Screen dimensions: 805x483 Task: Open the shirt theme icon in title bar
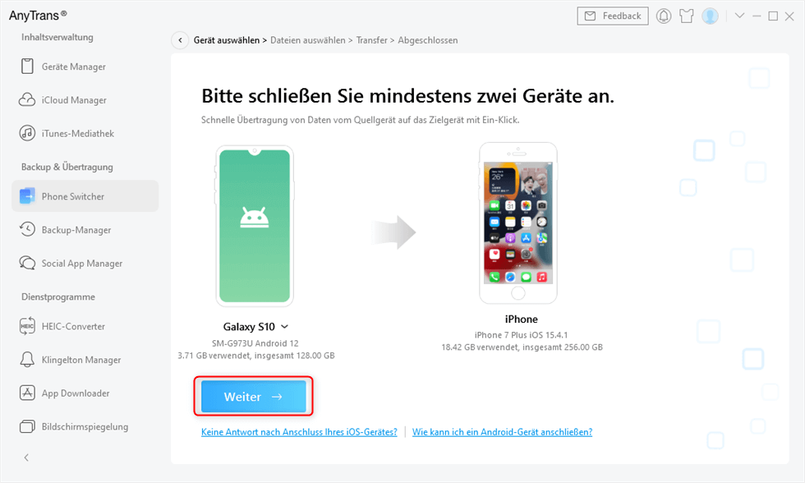(x=687, y=16)
